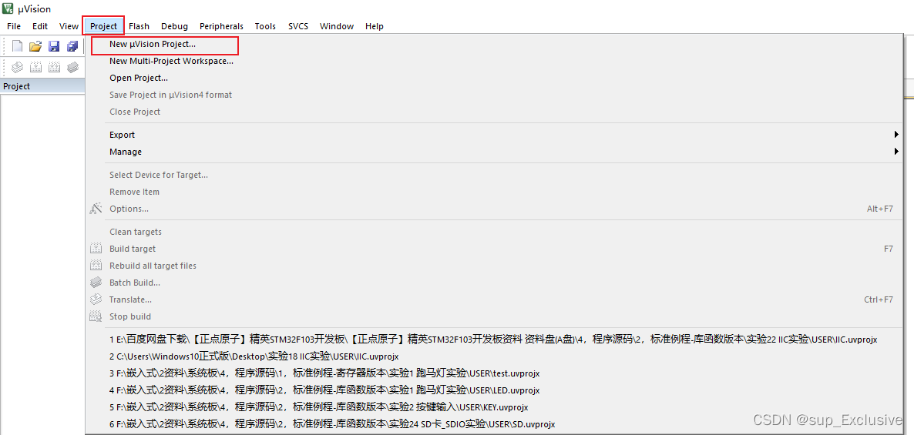Image resolution: width=914 pixels, height=435 pixels.
Task: Close the open Project menu
Action: pos(104,26)
